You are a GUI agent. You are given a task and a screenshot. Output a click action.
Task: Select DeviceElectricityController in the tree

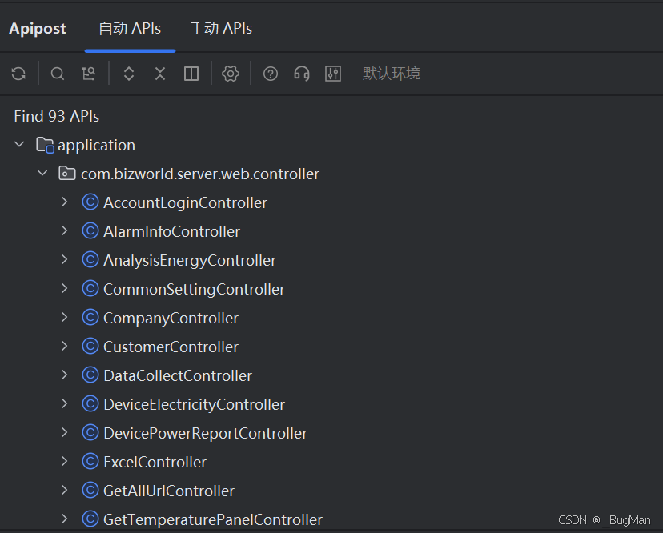pyautogui.click(x=194, y=405)
